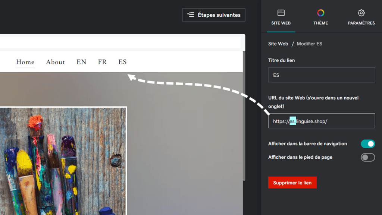This screenshot has width=382, height=215.
Task: Open the Étapes suivantes button
Action: click(214, 15)
